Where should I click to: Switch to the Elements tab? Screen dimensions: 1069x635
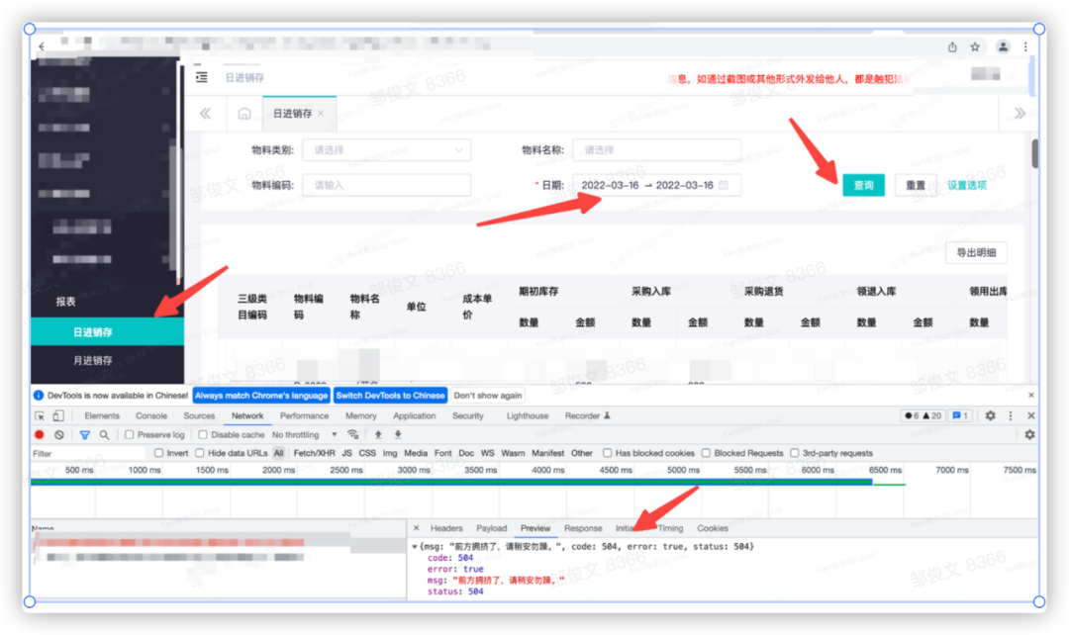[x=102, y=415]
